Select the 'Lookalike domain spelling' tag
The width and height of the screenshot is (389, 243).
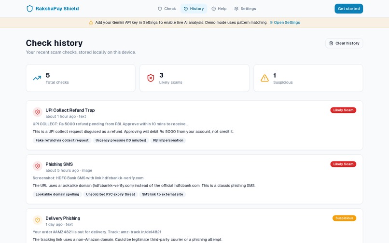(57, 194)
